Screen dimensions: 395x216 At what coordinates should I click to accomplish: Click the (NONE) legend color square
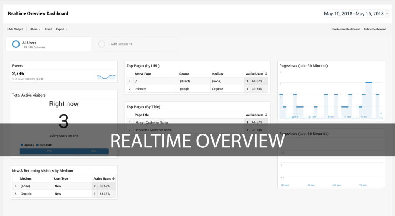click(22, 145)
